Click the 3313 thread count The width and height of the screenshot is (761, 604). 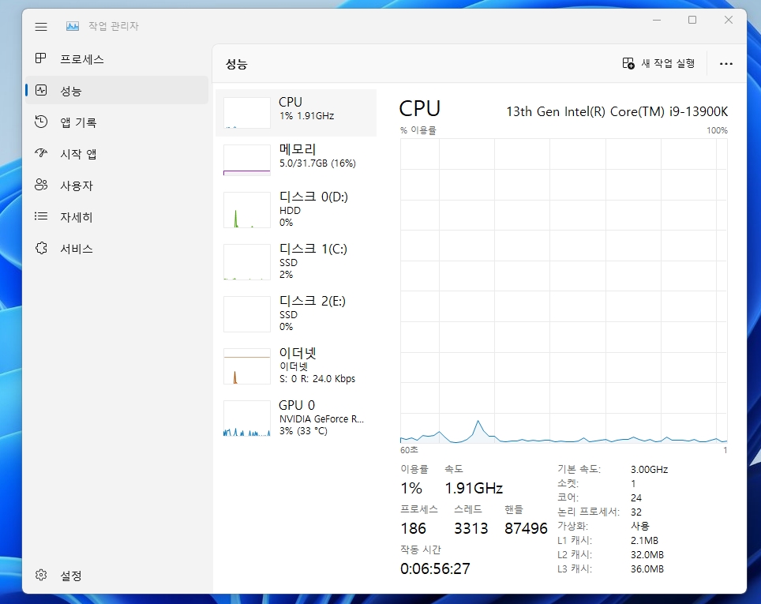[x=470, y=528]
